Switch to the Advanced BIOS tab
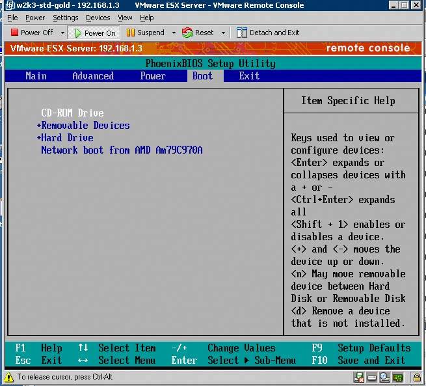 coord(93,76)
